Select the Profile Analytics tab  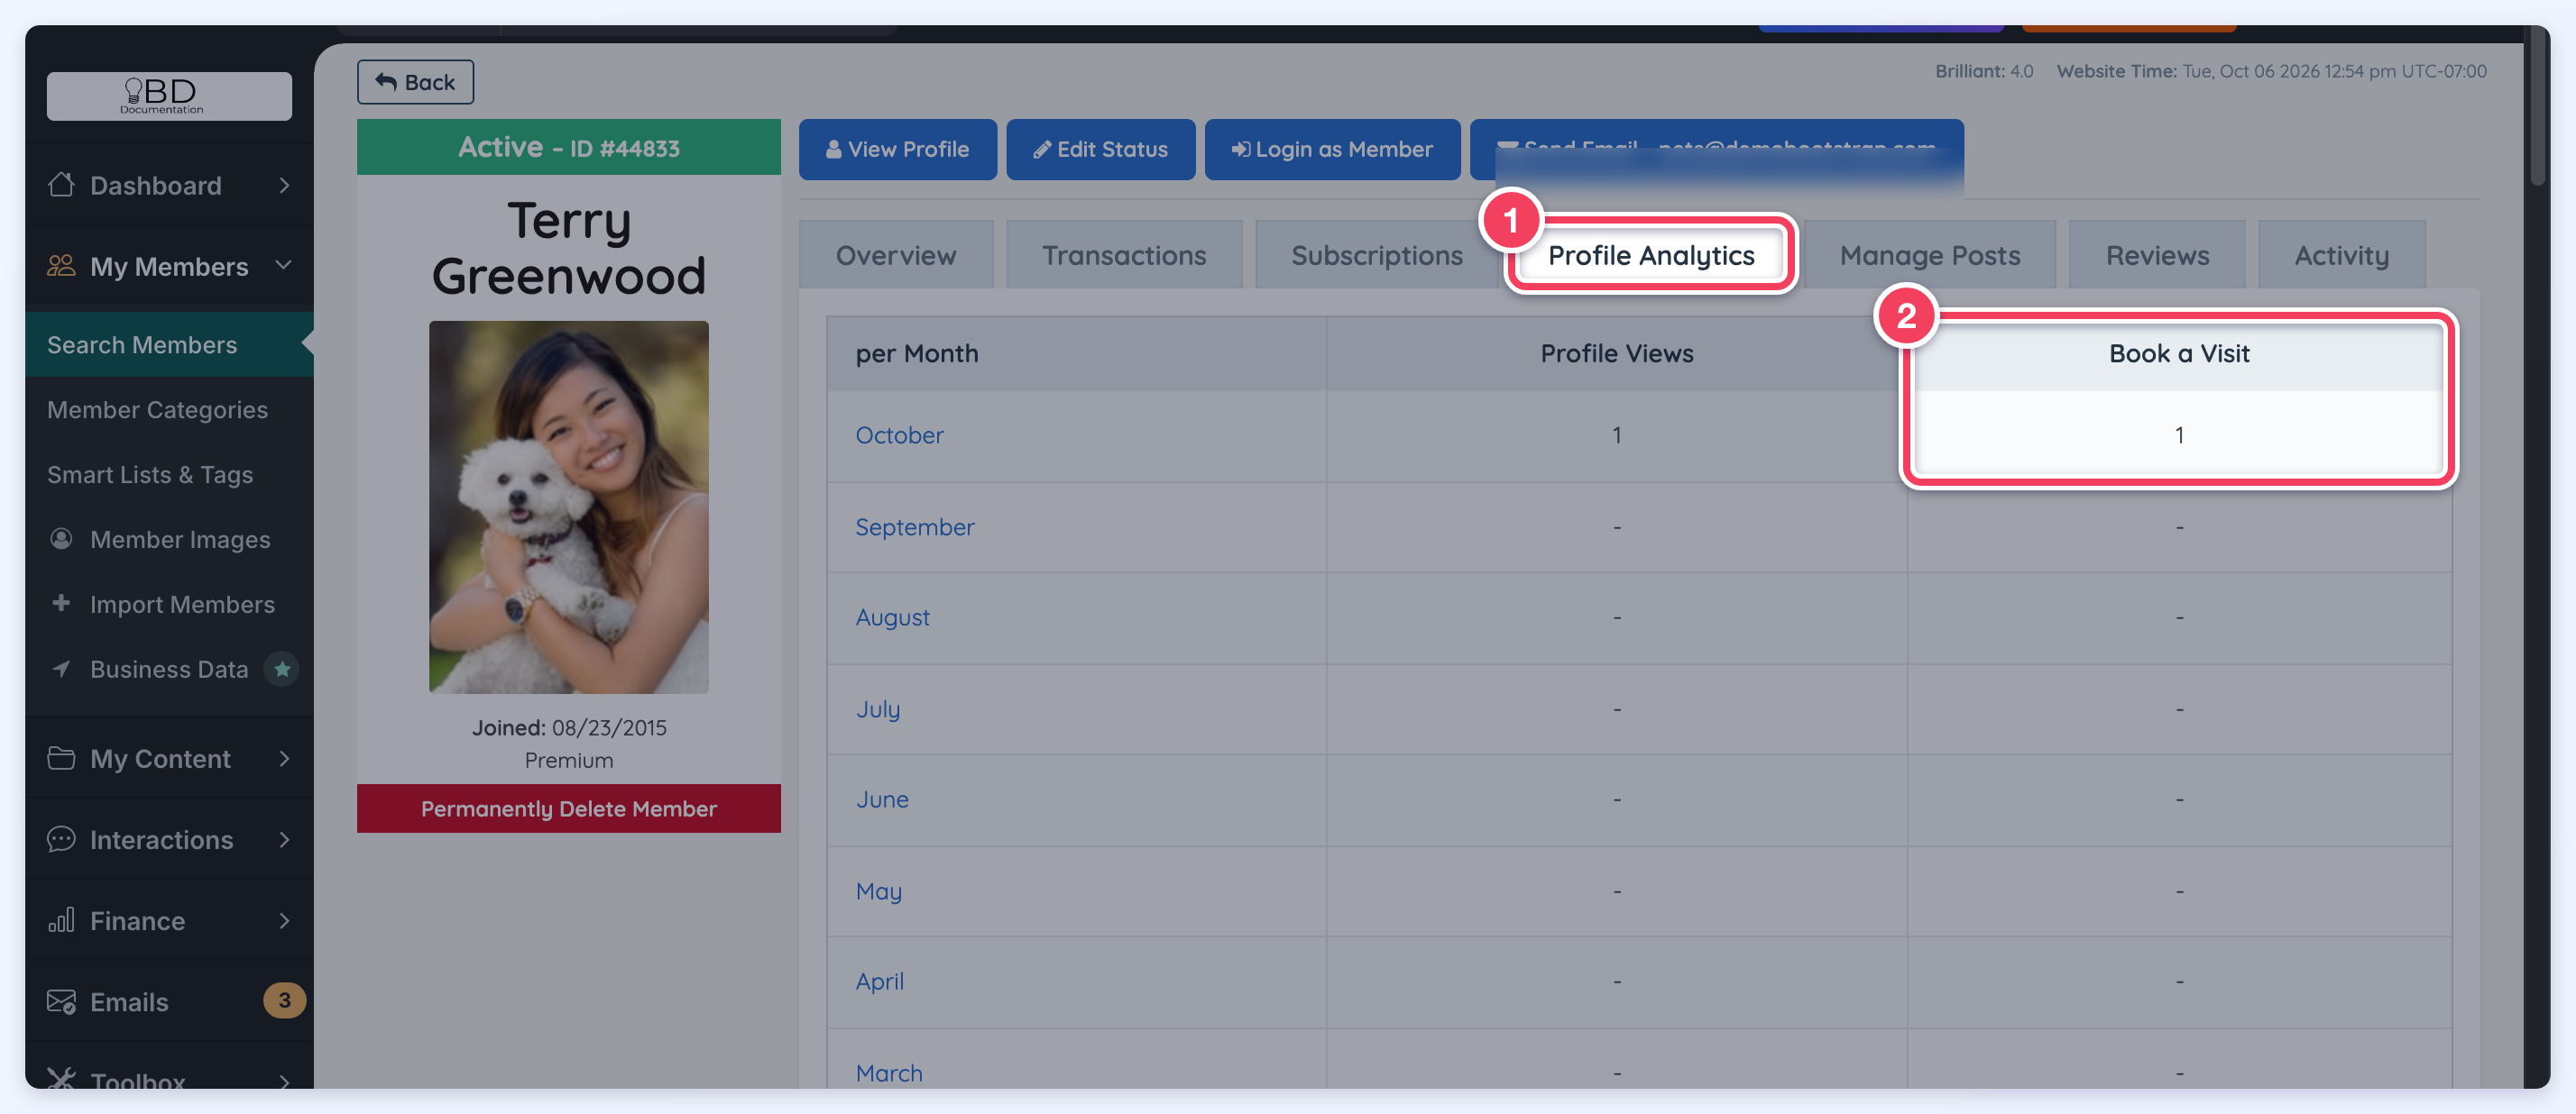point(1651,256)
